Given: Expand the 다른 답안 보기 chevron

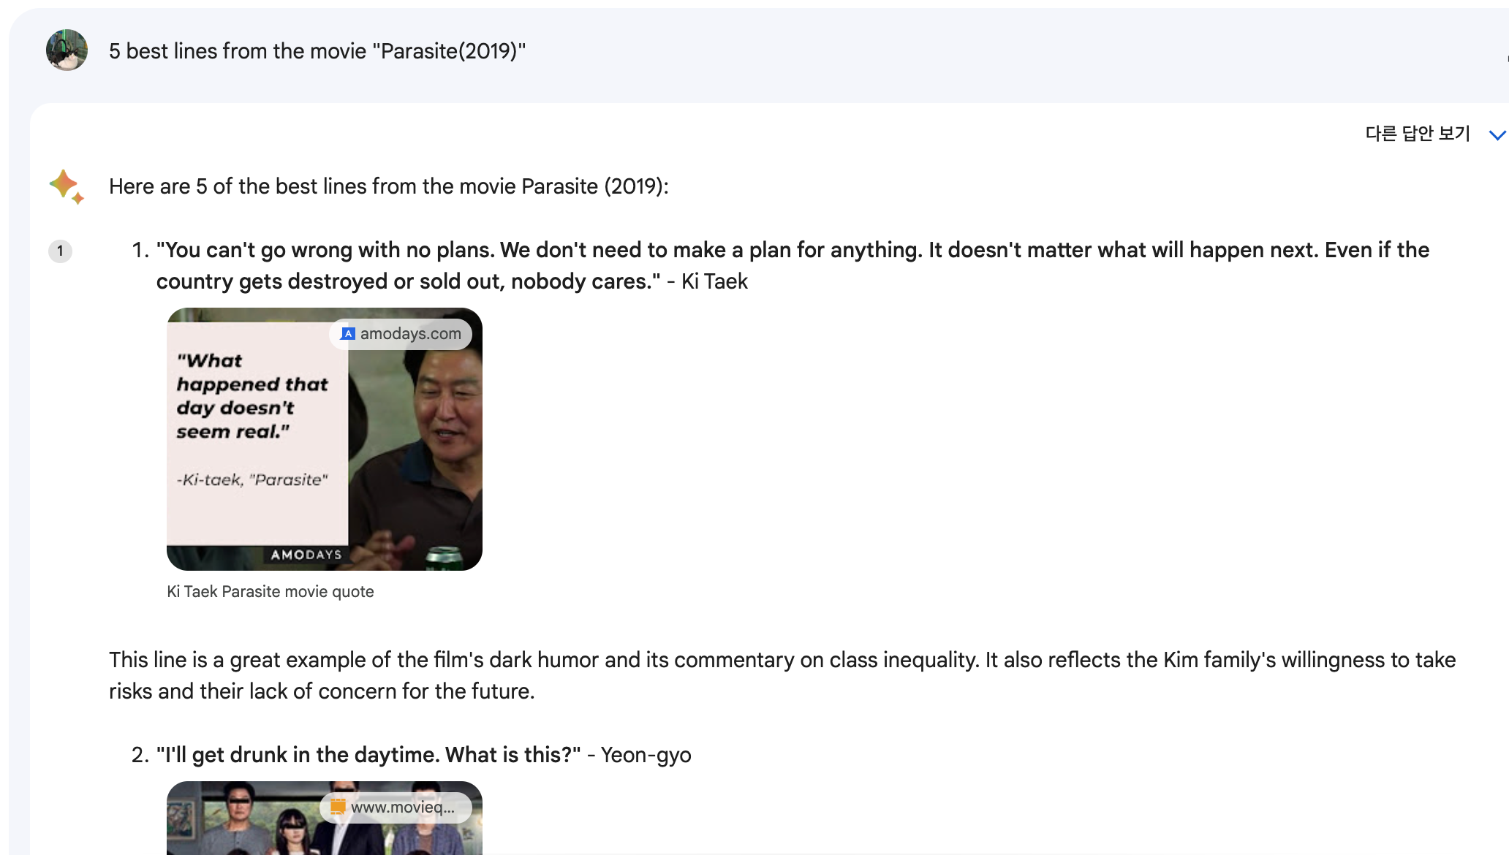Looking at the screenshot, I should click(1497, 135).
